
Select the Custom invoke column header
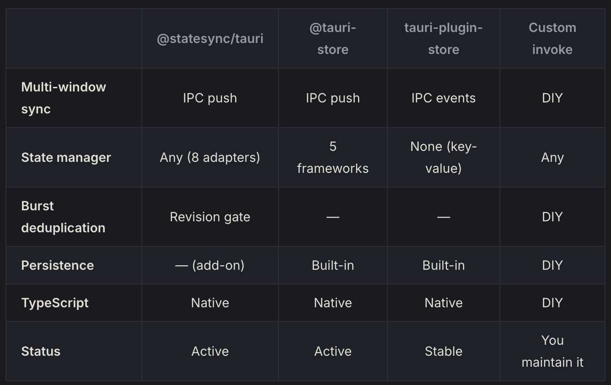coord(552,38)
